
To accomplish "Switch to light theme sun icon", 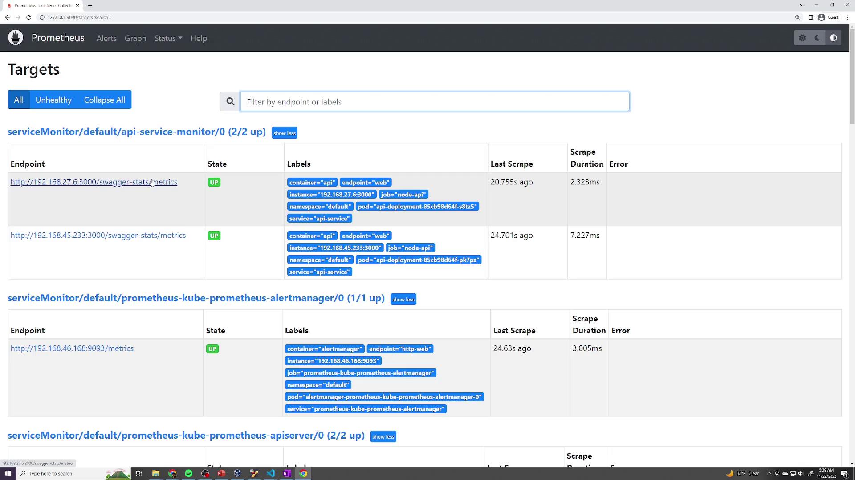I will tap(802, 38).
